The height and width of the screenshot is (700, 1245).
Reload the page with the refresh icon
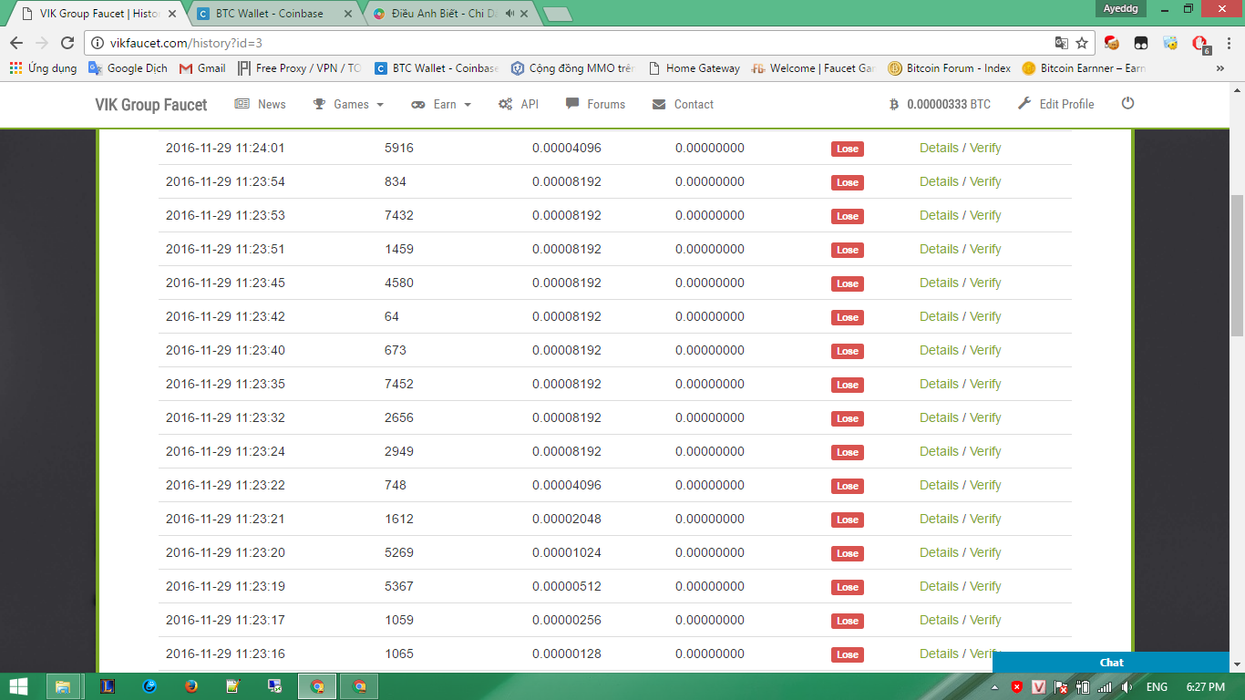click(x=67, y=43)
